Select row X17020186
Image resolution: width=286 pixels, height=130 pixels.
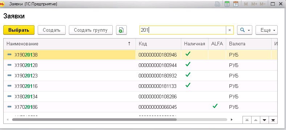click(140, 107)
